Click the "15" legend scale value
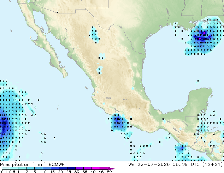 52,172
